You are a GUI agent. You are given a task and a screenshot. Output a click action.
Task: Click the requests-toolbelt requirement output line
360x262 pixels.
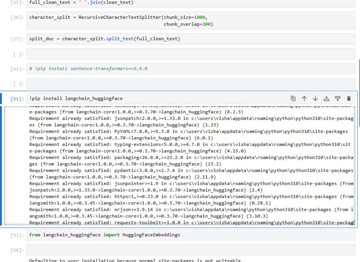point(191,222)
